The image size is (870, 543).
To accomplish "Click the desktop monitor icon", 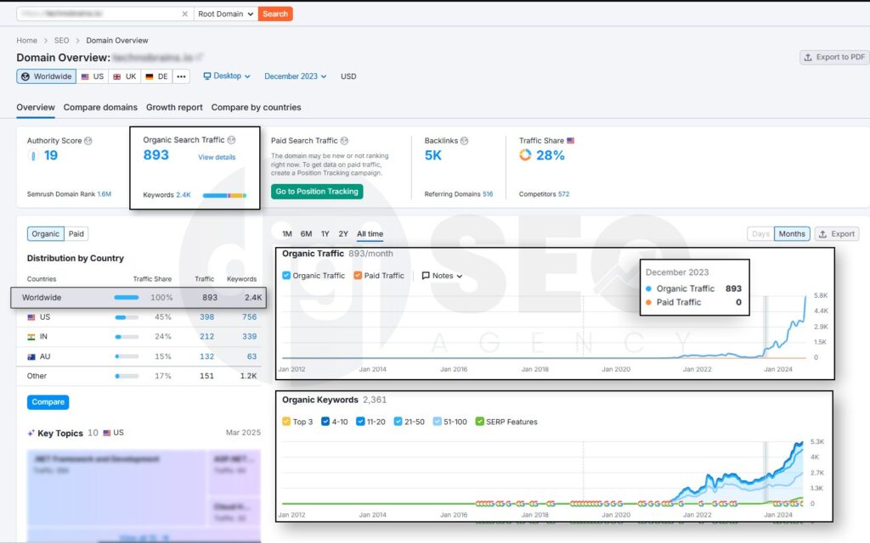I will (x=207, y=76).
